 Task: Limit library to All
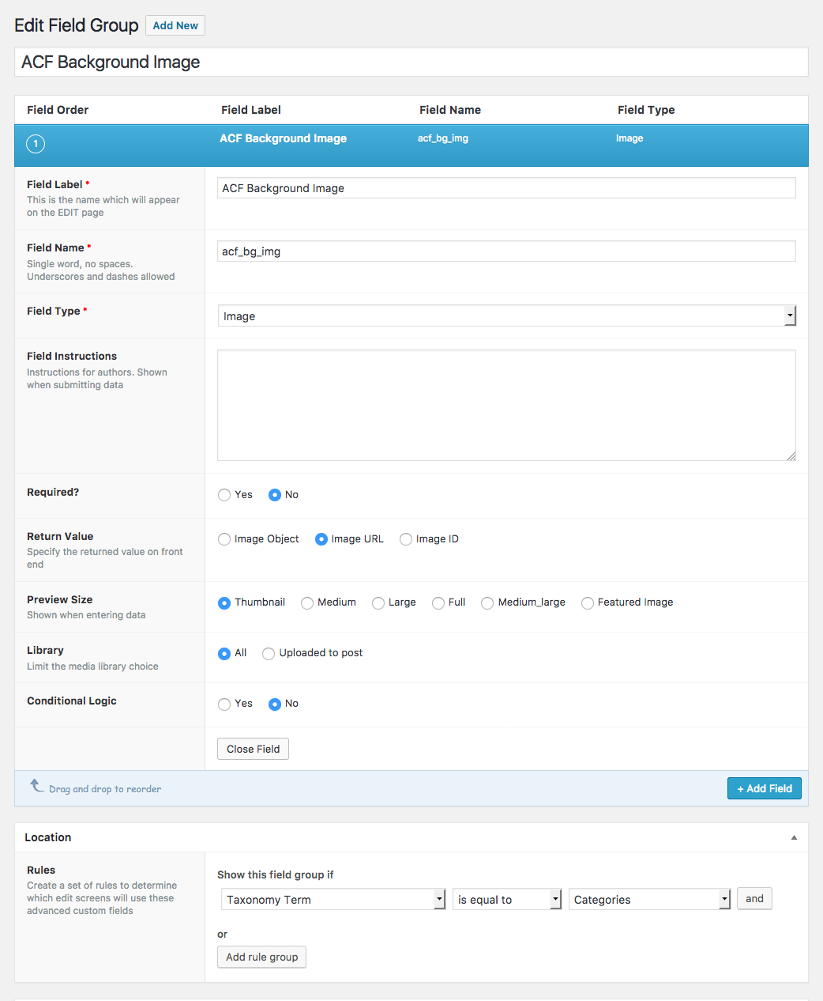224,653
